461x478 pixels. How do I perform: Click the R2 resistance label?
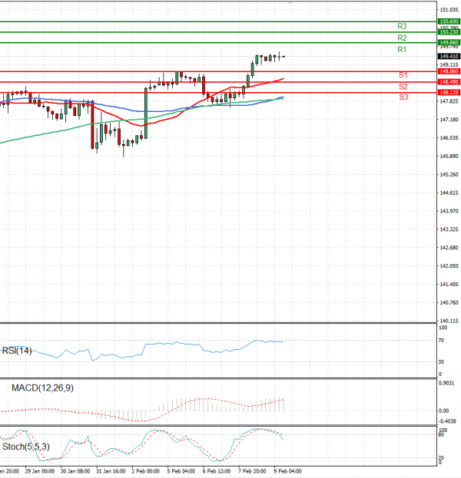[402, 38]
